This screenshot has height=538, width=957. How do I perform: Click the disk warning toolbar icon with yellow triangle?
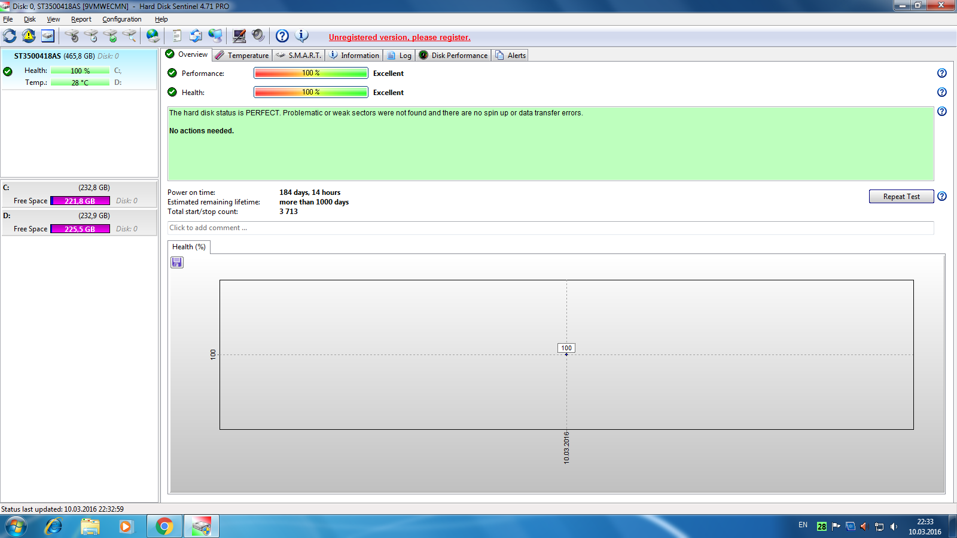(29, 36)
